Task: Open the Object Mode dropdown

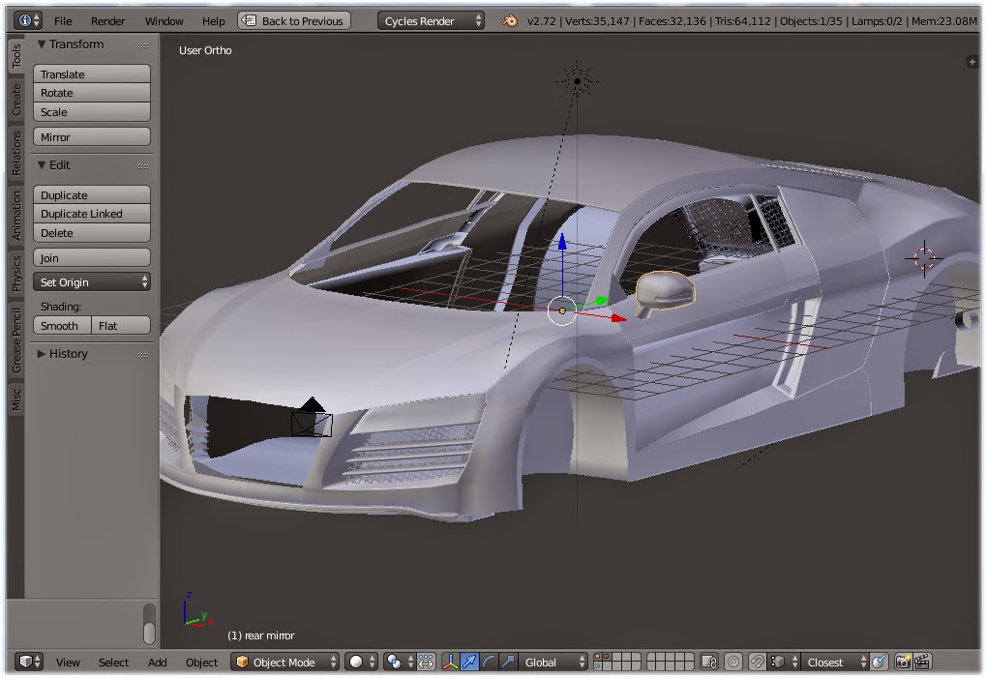Action: click(x=284, y=663)
